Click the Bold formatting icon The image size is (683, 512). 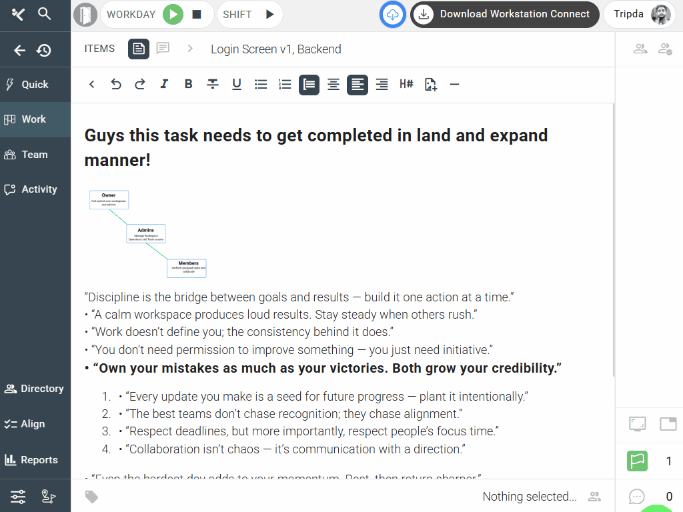pyautogui.click(x=189, y=84)
